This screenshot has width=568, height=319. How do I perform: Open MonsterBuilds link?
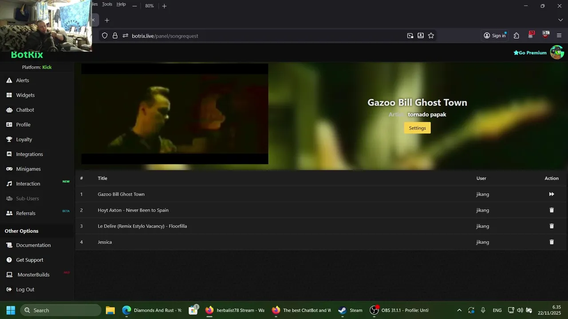33,275
